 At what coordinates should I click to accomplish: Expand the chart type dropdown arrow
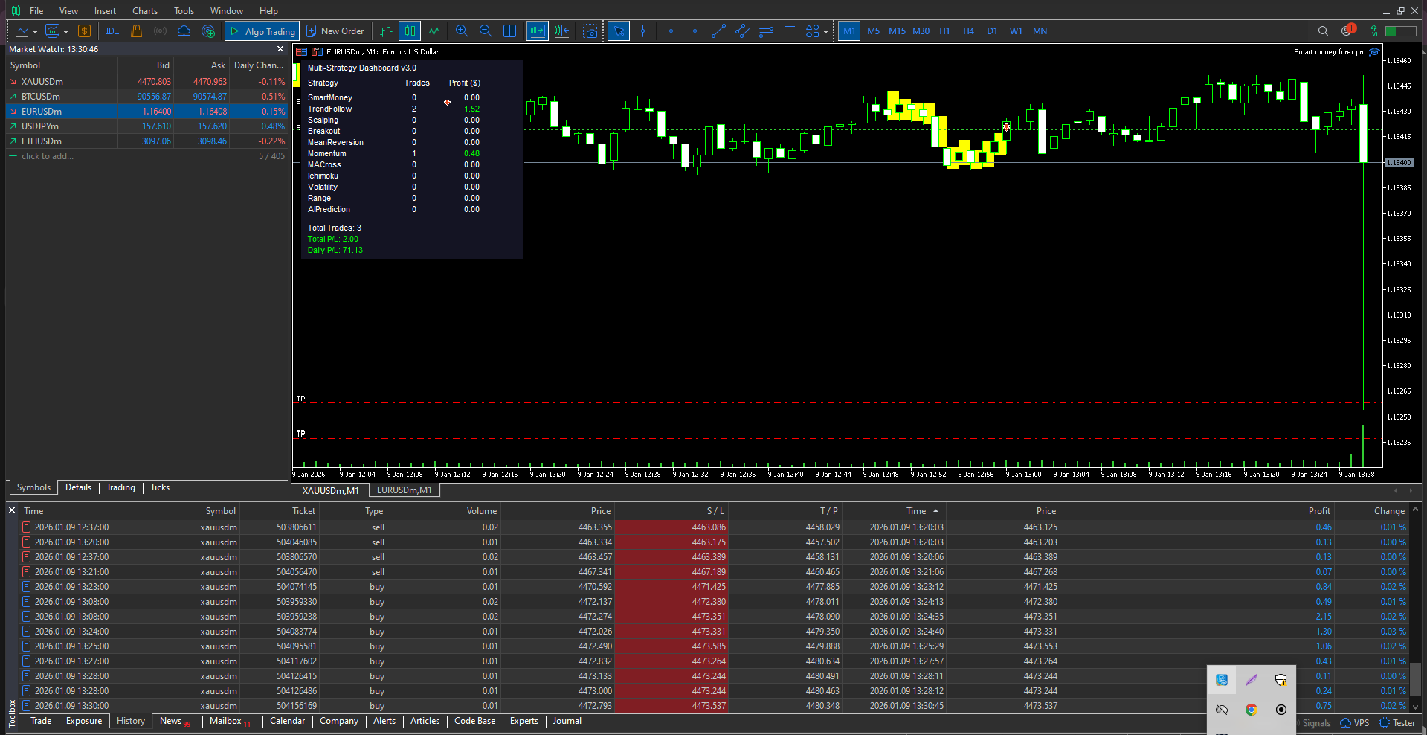point(35,32)
